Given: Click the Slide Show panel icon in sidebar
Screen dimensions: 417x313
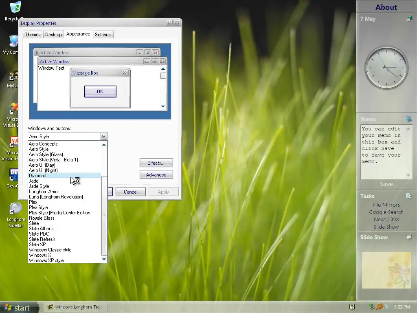Looking at the screenshot, I should click(x=409, y=237).
